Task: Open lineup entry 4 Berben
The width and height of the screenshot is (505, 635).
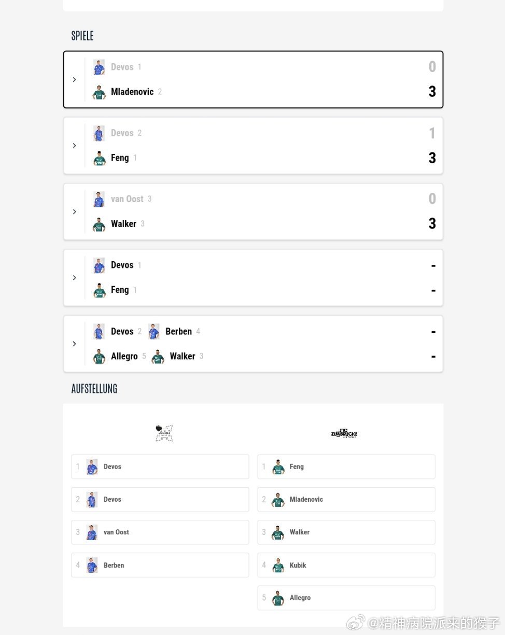Action: 160,565
